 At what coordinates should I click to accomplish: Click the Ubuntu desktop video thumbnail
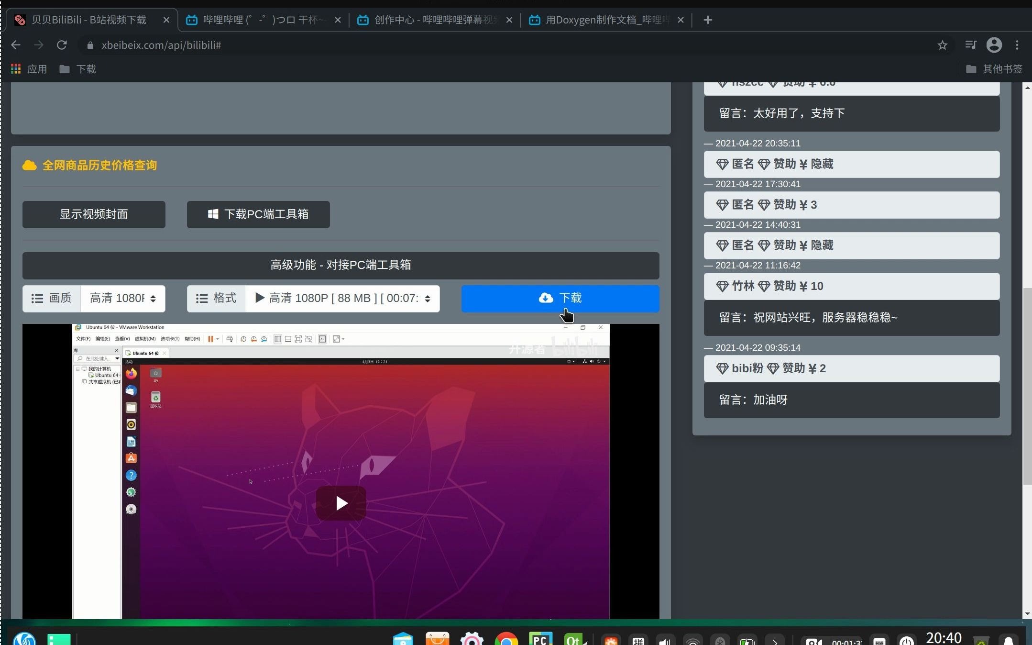pyautogui.click(x=341, y=471)
